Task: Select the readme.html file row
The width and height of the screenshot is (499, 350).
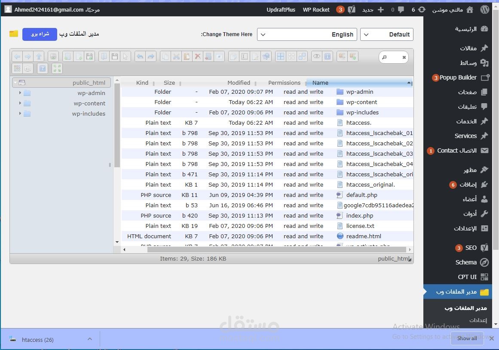Action: [x=267, y=236]
